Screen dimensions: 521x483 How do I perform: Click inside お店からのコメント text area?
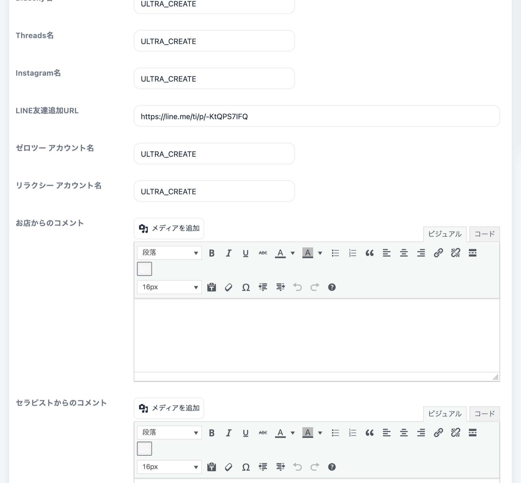pos(317,336)
